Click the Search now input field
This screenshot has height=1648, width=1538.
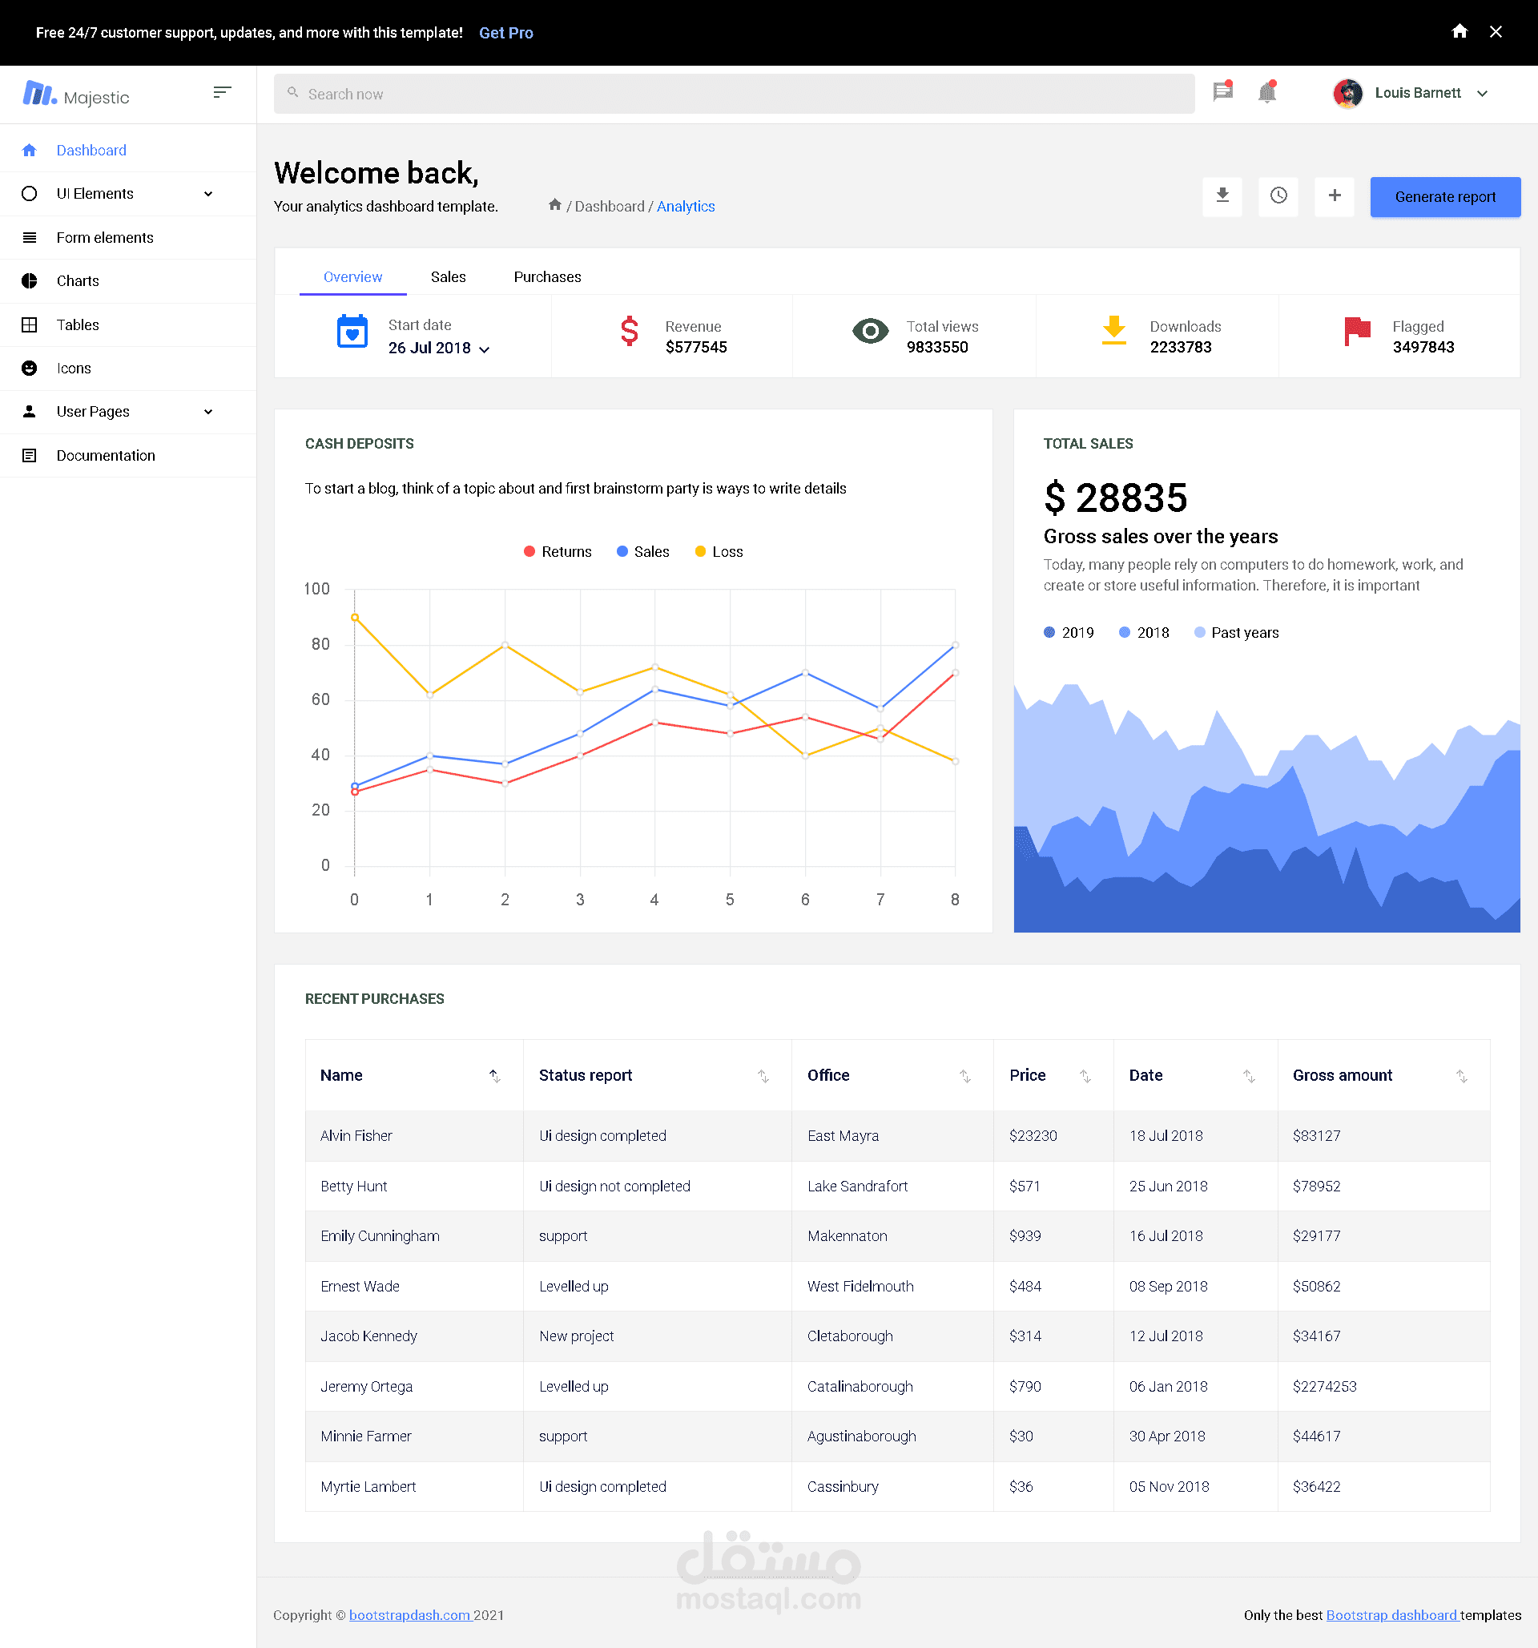734,94
